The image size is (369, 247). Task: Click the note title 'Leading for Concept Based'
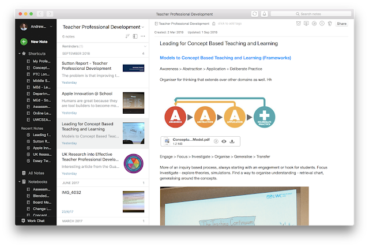tap(219, 43)
